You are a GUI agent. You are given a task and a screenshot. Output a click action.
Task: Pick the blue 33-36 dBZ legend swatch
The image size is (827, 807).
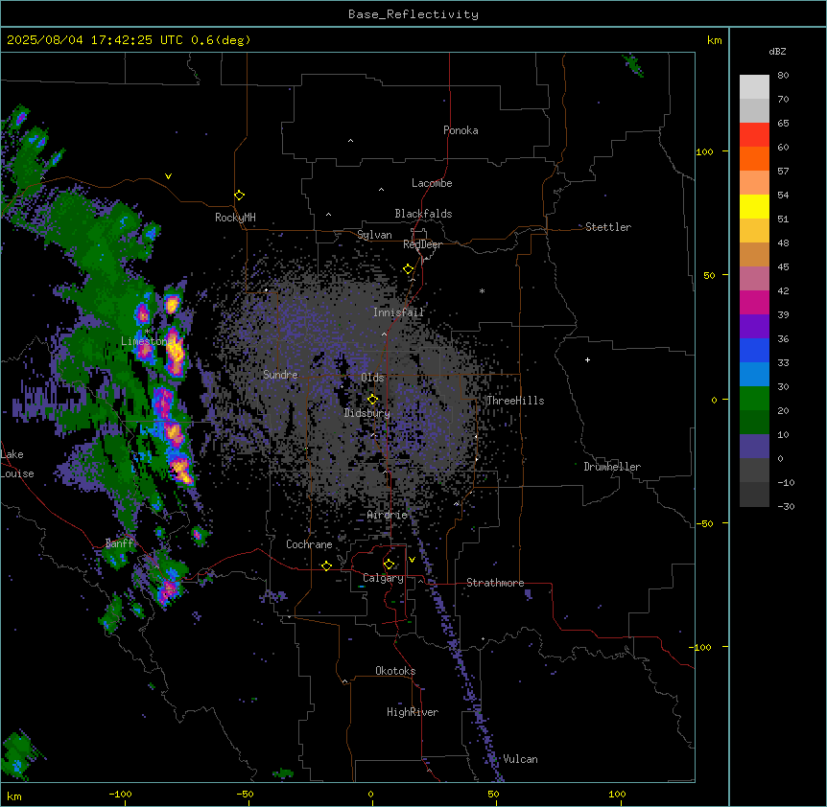754,350
